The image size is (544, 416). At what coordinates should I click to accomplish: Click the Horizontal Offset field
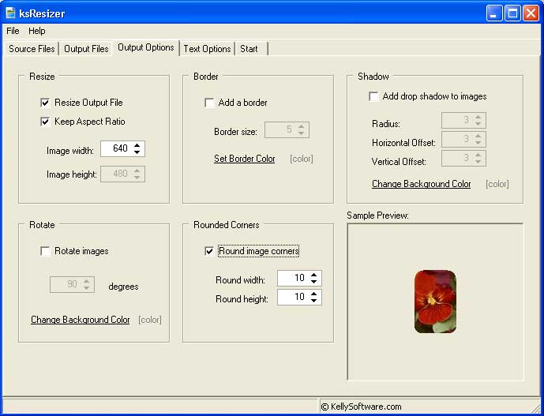point(463,139)
